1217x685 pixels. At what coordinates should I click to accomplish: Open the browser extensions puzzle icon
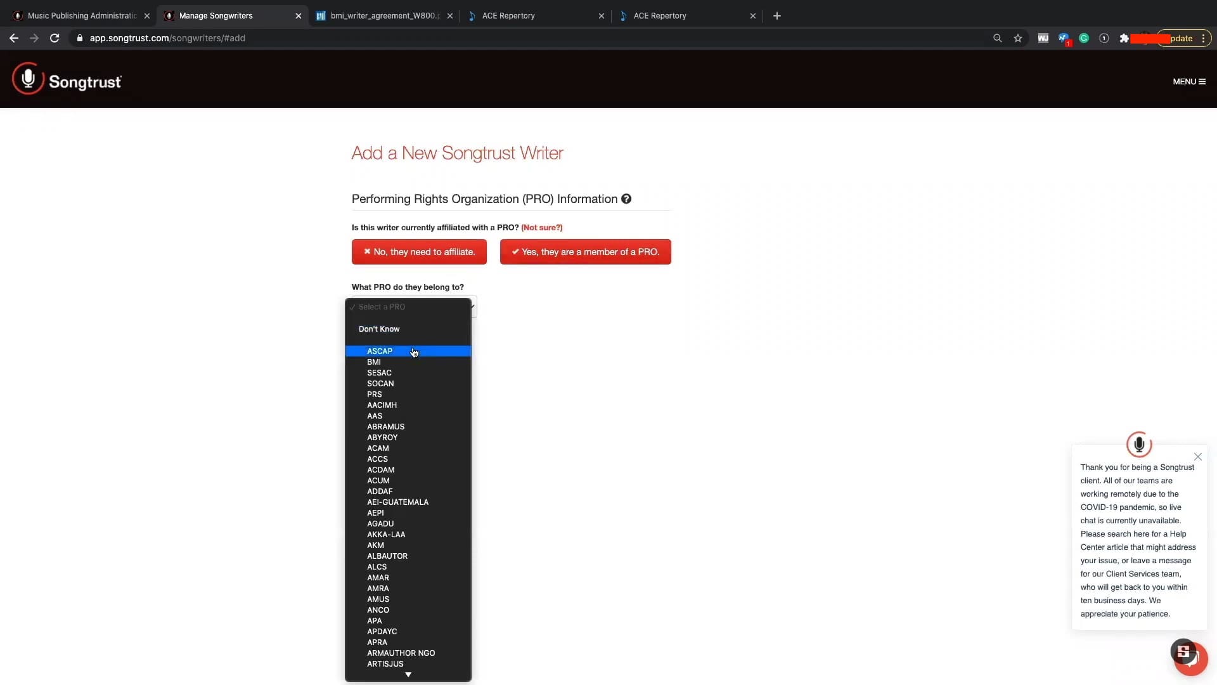[1124, 38]
